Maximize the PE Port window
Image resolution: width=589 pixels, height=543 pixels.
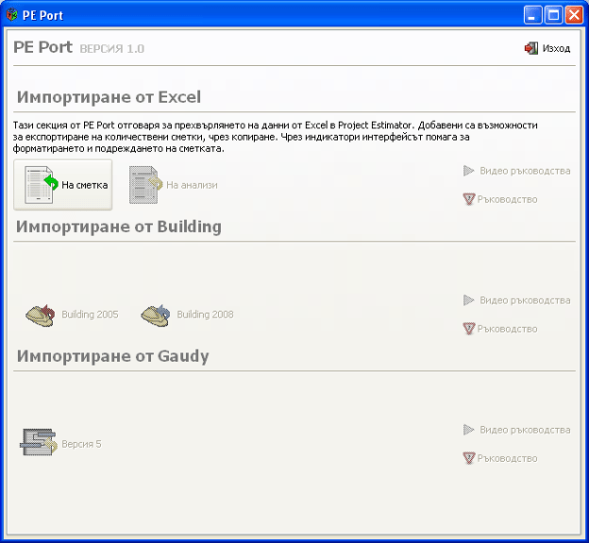pos(554,14)
